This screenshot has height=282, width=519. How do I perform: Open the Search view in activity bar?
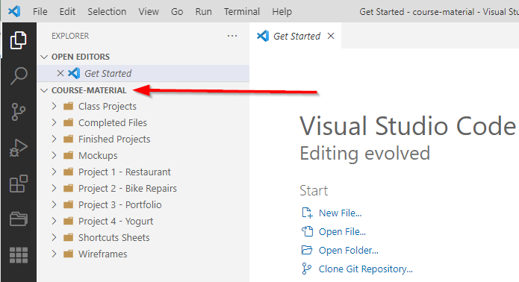[x=19, y=76]
